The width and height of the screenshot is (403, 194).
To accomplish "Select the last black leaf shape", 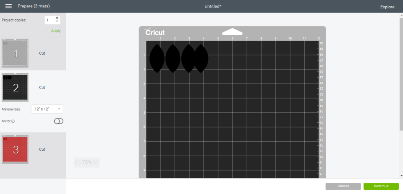I will [x=201, y=58].
